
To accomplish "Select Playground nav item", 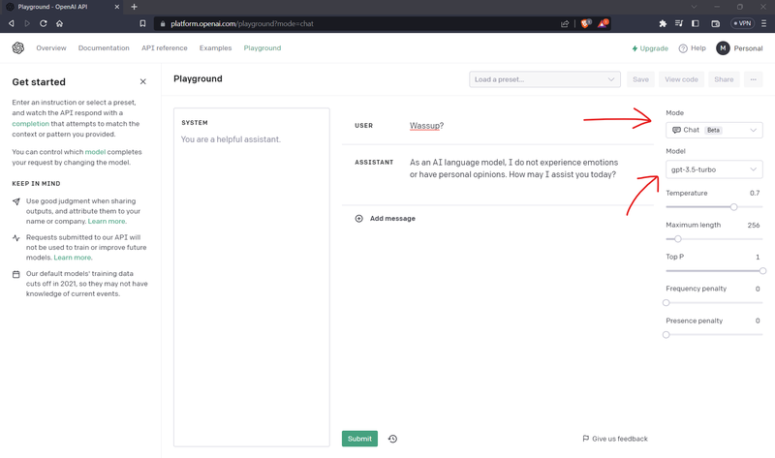I will click(x=262, y=47).
